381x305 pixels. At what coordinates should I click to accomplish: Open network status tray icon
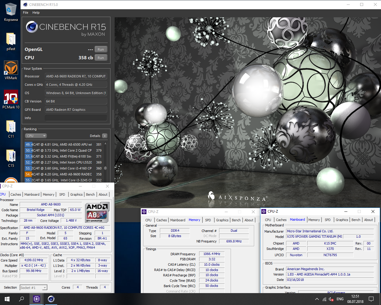pos(324,299)
